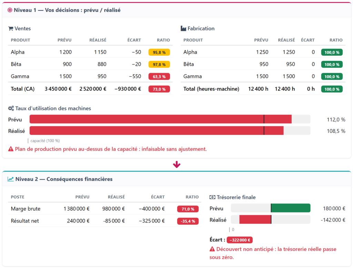This screenshot has height=268, width=353.
Task: Click the –325 000 € écart value
Action: point(152,221)
